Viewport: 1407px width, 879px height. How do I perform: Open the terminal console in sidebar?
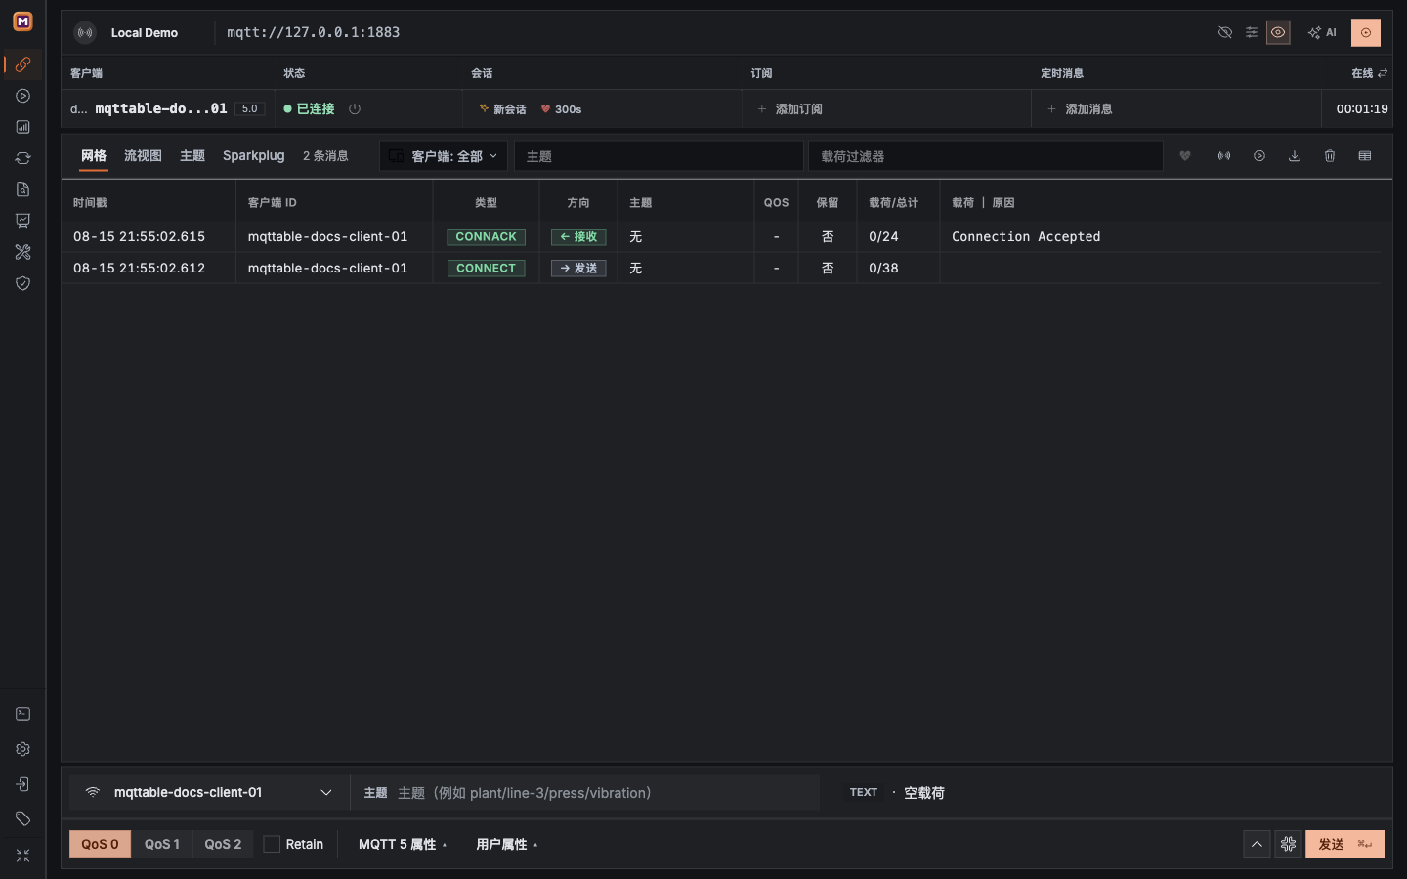pos(22,714)
